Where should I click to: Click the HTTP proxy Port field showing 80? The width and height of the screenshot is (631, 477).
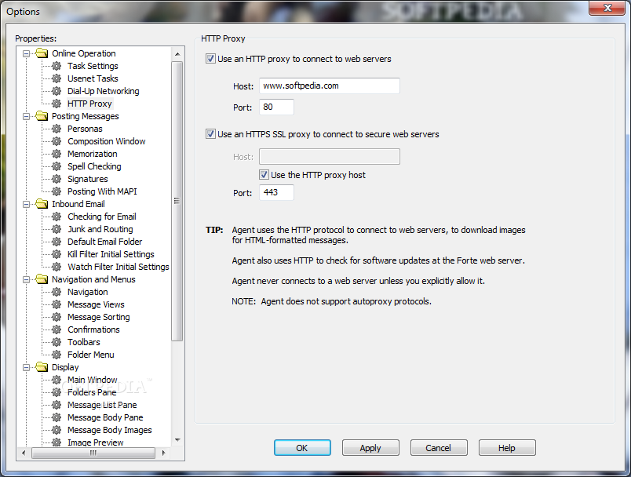[x=276, y=107]
